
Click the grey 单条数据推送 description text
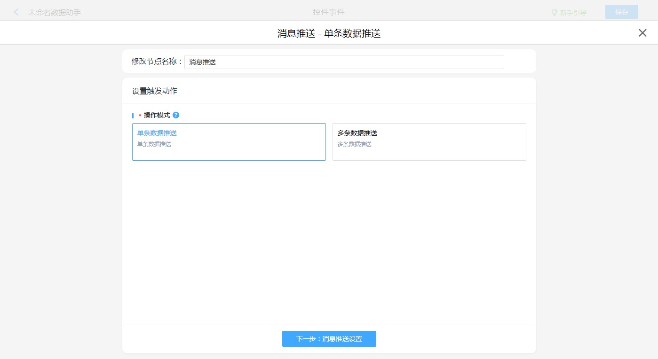coord(154,144)
